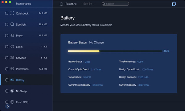
Task: Focus the Search input field
Action: coord(115,4)
